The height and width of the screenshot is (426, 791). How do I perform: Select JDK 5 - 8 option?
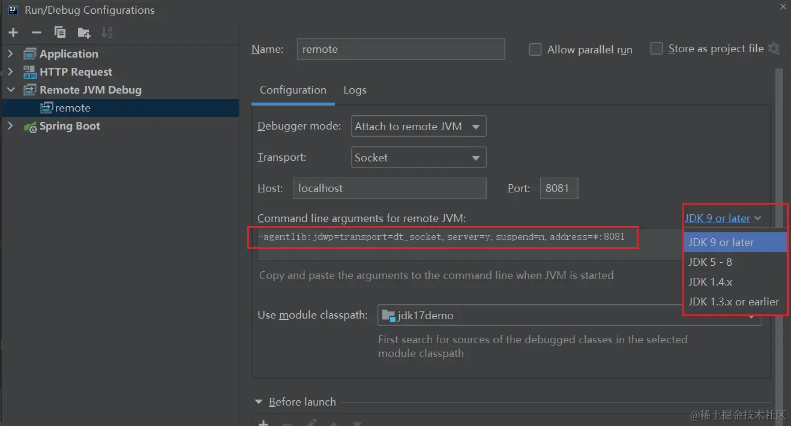coord(735,262)
